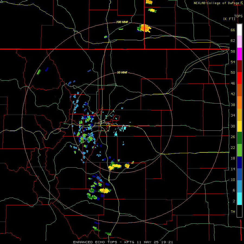This screenshot has height=244, width=244.
Task: Click the "TOPS" legend heading
Action: tap(238, 16)
